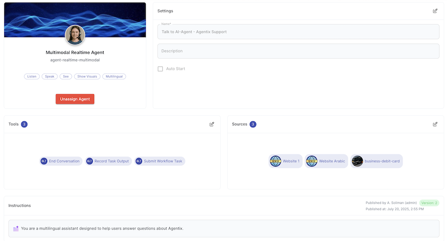Click the Sources count badge

[253, 124]
